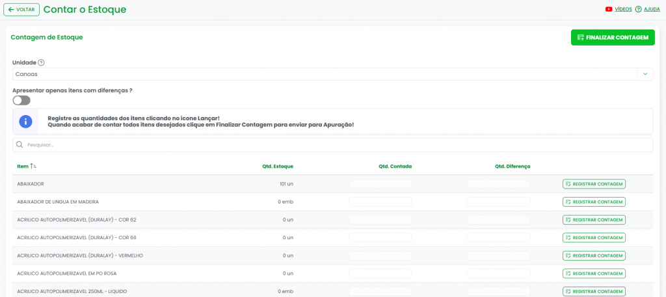Screen dimensions: 666x297
Task: Register count for Abaixador de Lingua em Madeira
Action: tap(594, 202)
